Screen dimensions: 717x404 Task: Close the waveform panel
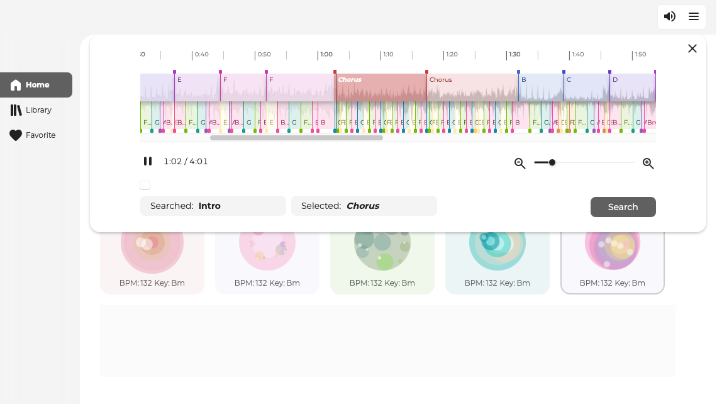click(x=692, y=48)
